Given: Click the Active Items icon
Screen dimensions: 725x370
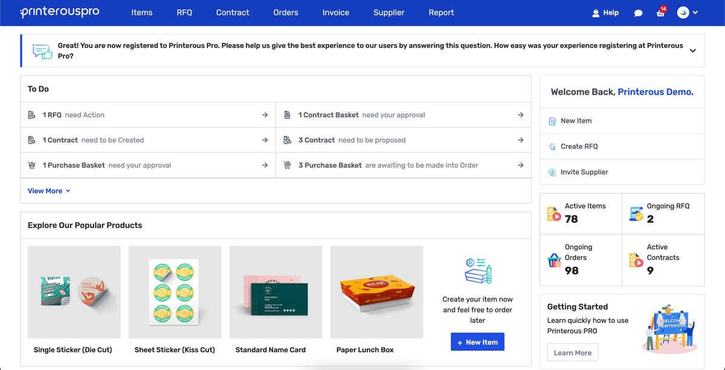Looking at the screenshot, I should [553, 214].
